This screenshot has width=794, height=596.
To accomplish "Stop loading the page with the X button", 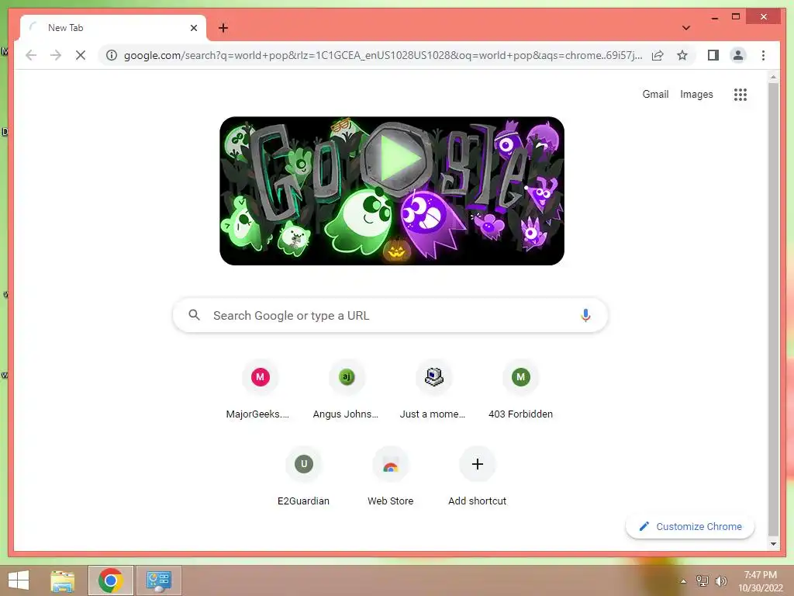I will coord(81,55).
